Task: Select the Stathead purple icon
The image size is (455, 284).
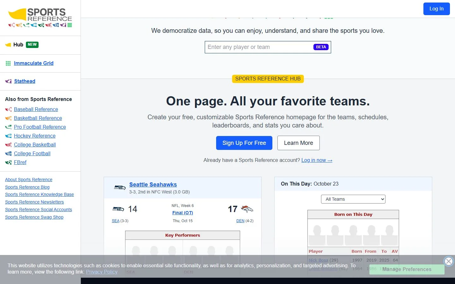Action: pos(9,81)
